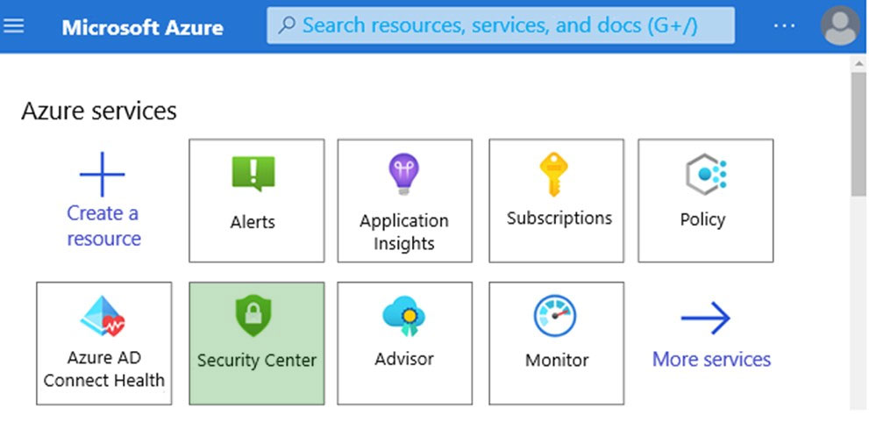Open Azure AD Connect Health label

(x=104, y=369)
